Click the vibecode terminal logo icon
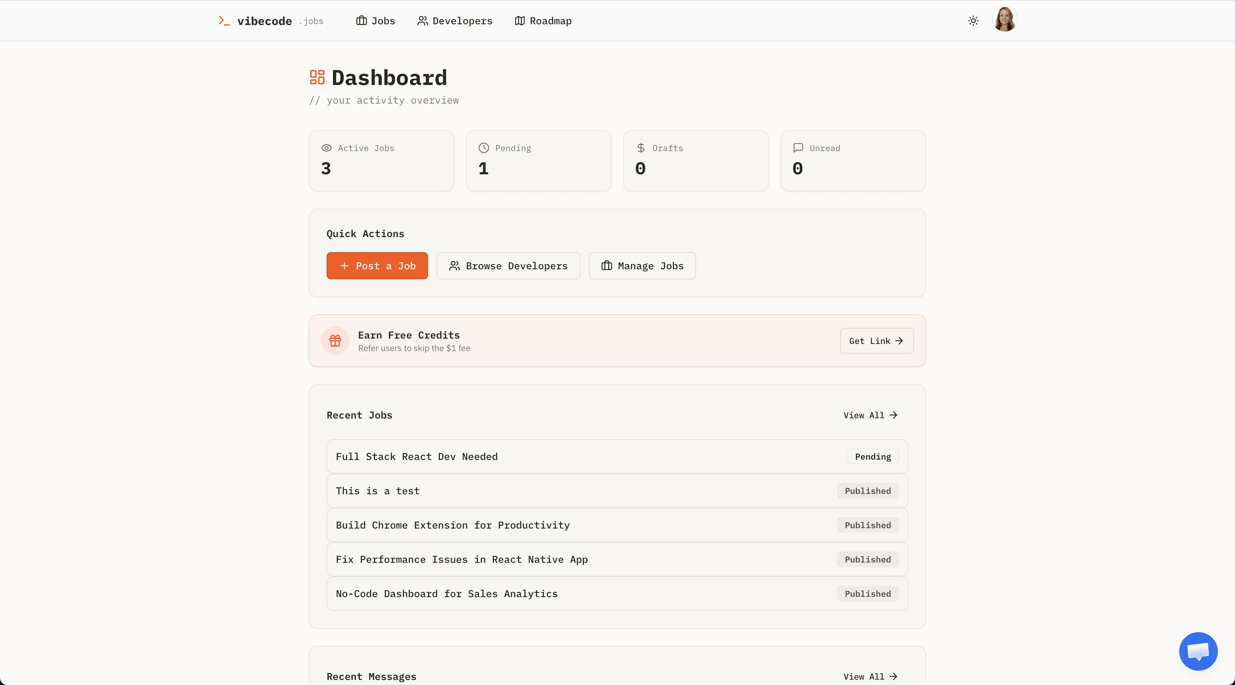 click(224, 21)
